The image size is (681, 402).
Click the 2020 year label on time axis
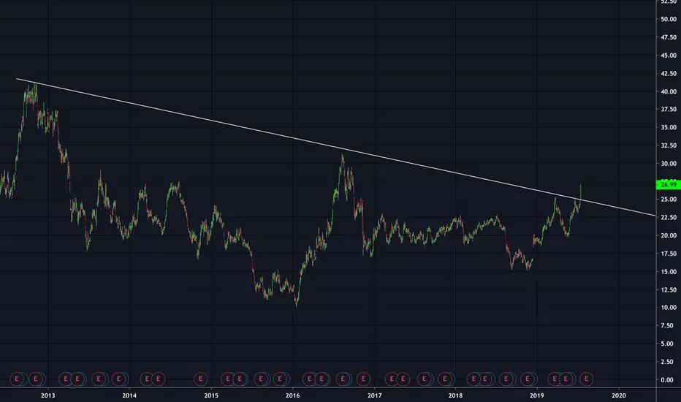click(619, 395)
